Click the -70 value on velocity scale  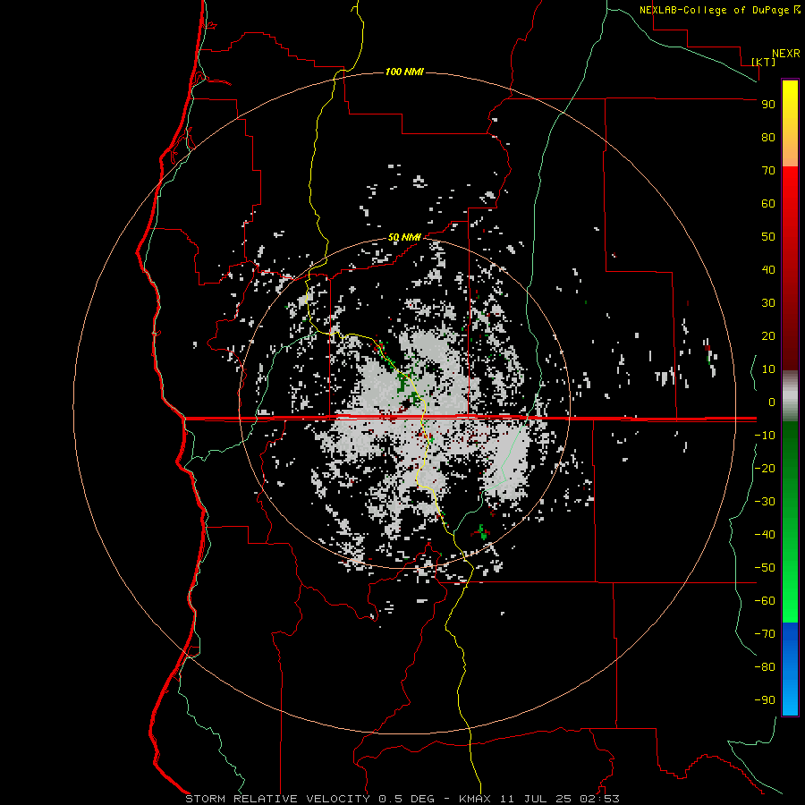(x=765, y=633)
